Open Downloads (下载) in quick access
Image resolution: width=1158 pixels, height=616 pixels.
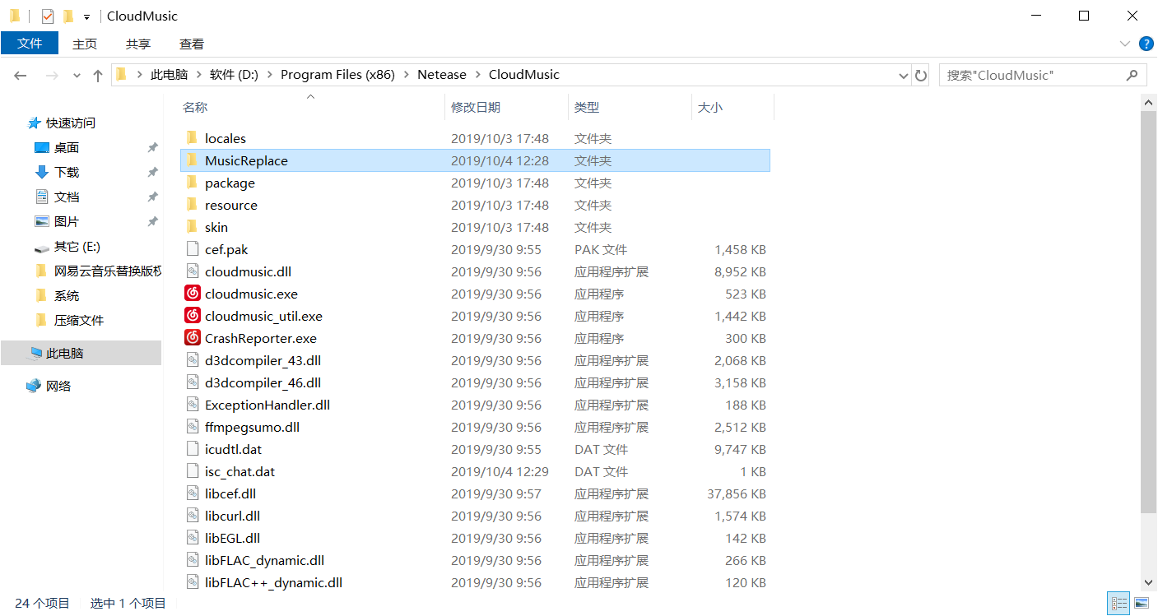click(x=67, y=172)
